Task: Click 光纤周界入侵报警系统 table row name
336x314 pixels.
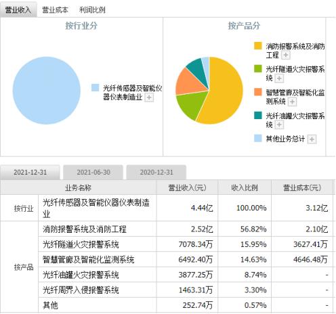Action: 81,290
